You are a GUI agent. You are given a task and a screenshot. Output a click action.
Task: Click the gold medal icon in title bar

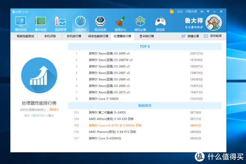pos(172,11)
